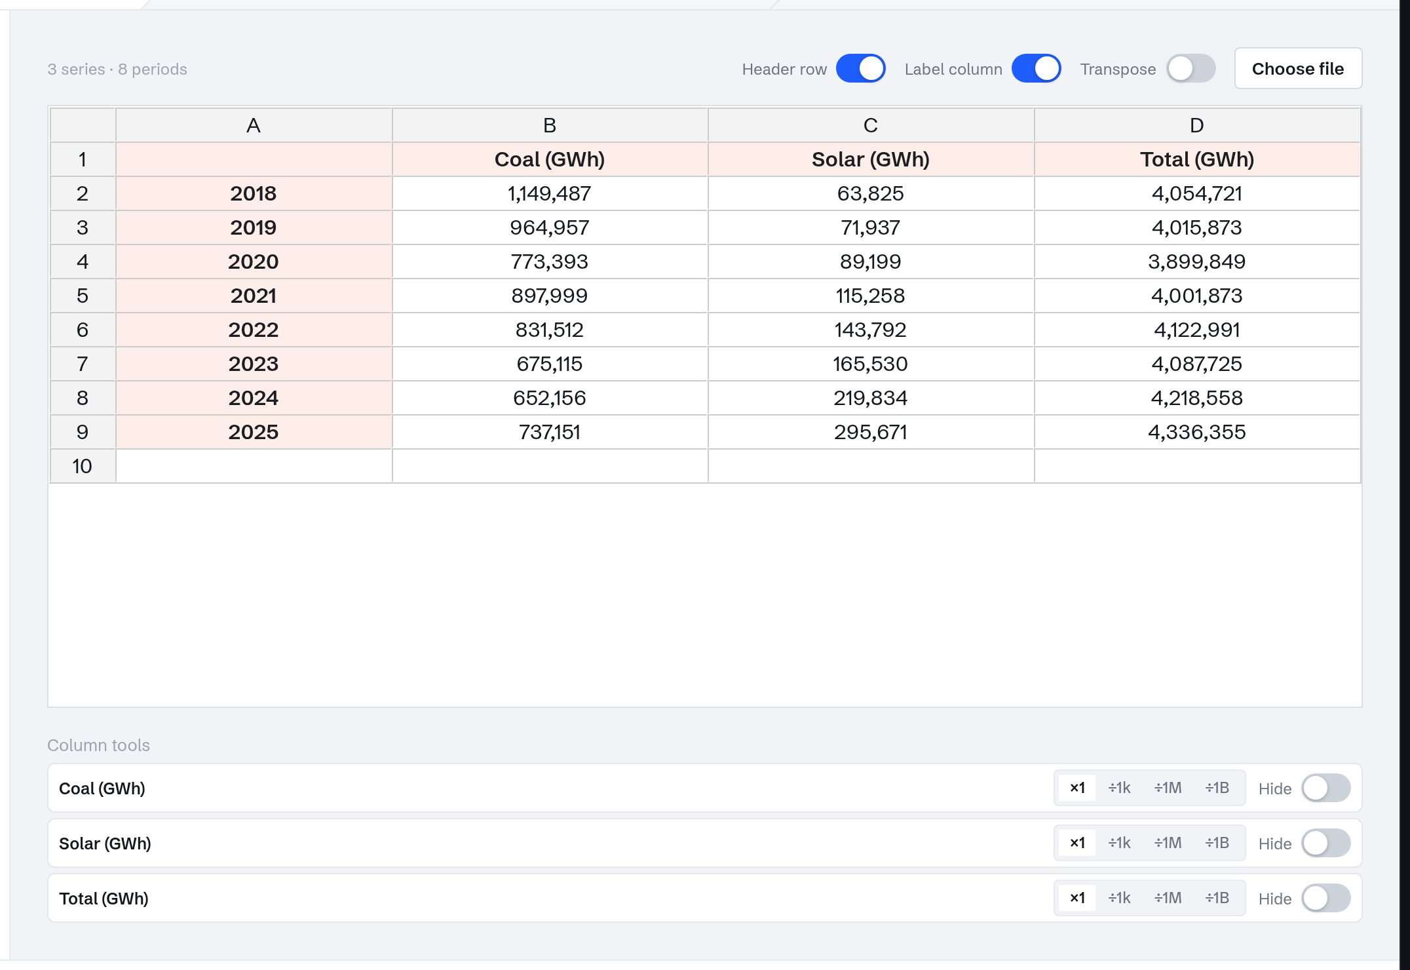
Task: Click the Solar (GWh) header cell
Action: (871, 159)
